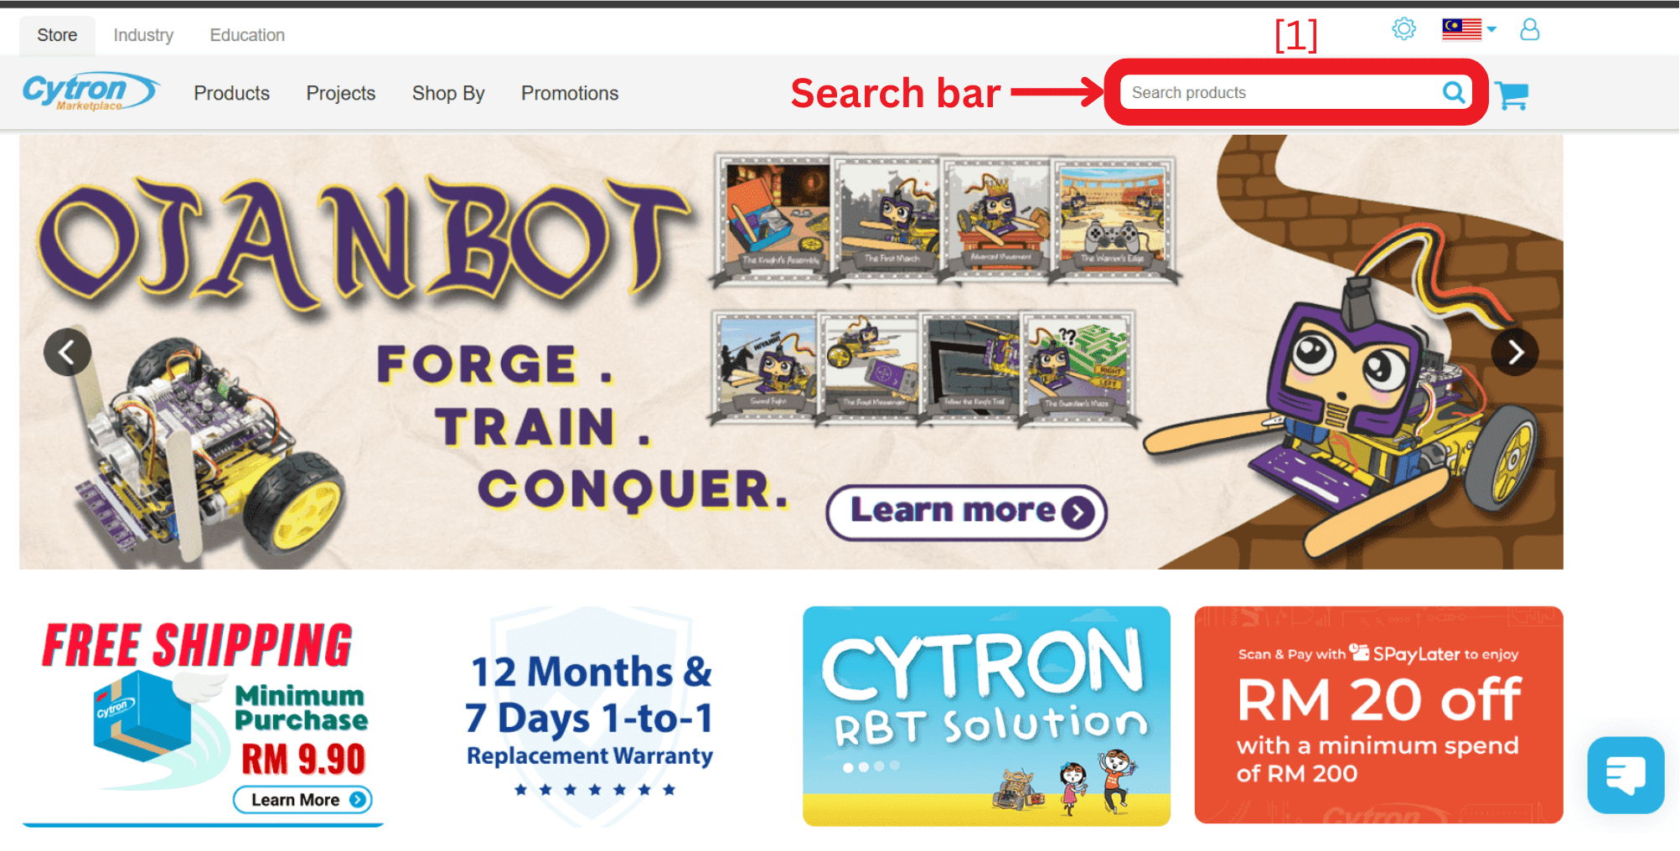The width and height of the screenshot is (1680, 851).
Task: Open the Promotions menu item
Action: (x=570, y=93)
